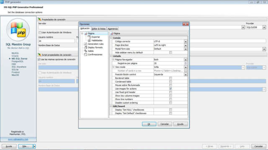Viewport: 268px width, 150px height.
Task: Open the Página Navegador dropdown
Action: tap(186, 60)
